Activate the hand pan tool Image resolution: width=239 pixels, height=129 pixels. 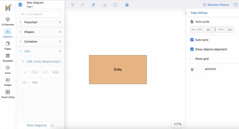(x=127, y=5)
